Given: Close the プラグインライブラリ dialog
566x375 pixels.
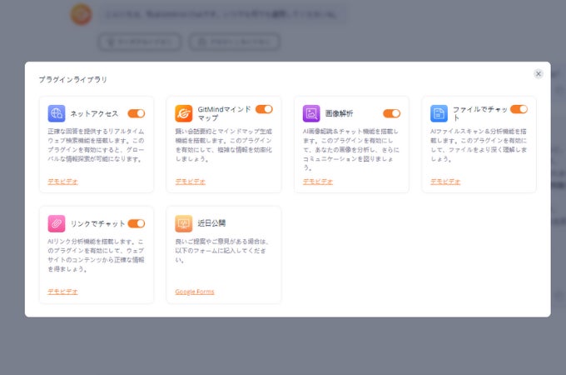Looking at the screenshot, I should (x=539, y=73).
